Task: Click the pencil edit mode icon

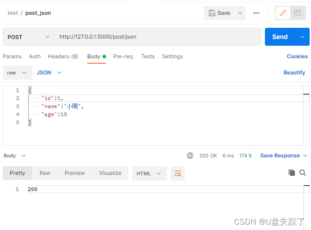Action: tap(283, 13)
